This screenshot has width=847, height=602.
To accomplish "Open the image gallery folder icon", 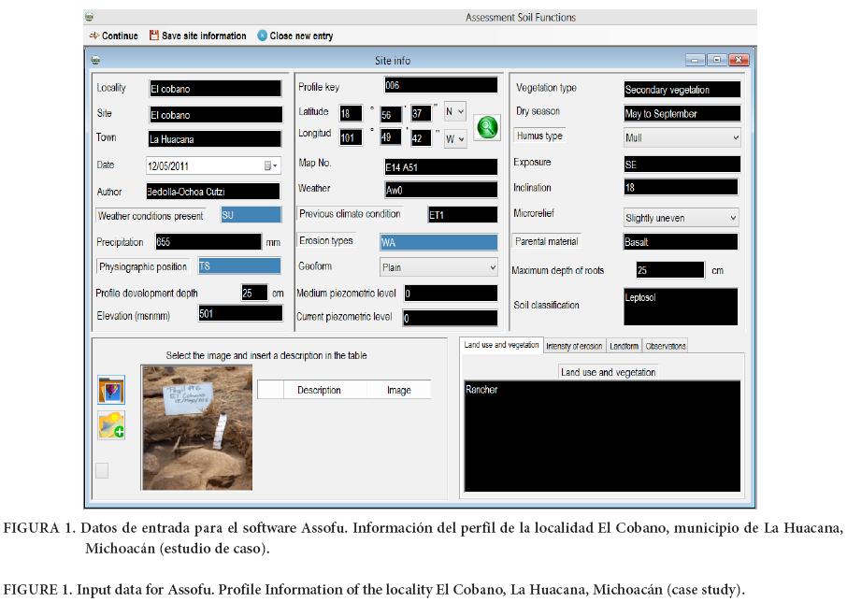I will [110, 390].
